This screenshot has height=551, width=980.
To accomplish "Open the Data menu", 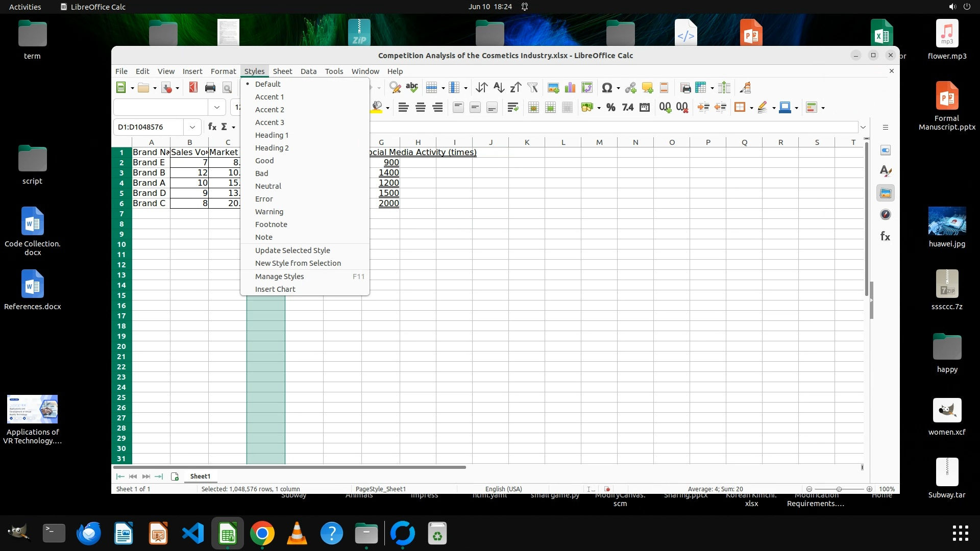I will 308,71.
